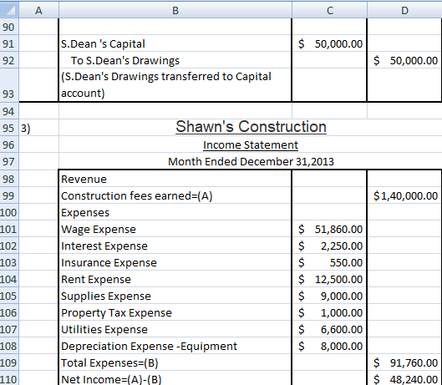Click the 'Shawn's Construction' title
This screenshot has height=385, width=442.
pos(251,127)
